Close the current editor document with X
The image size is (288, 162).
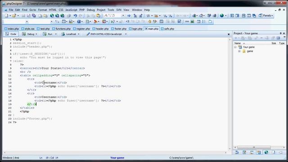(x=229, y=34)
